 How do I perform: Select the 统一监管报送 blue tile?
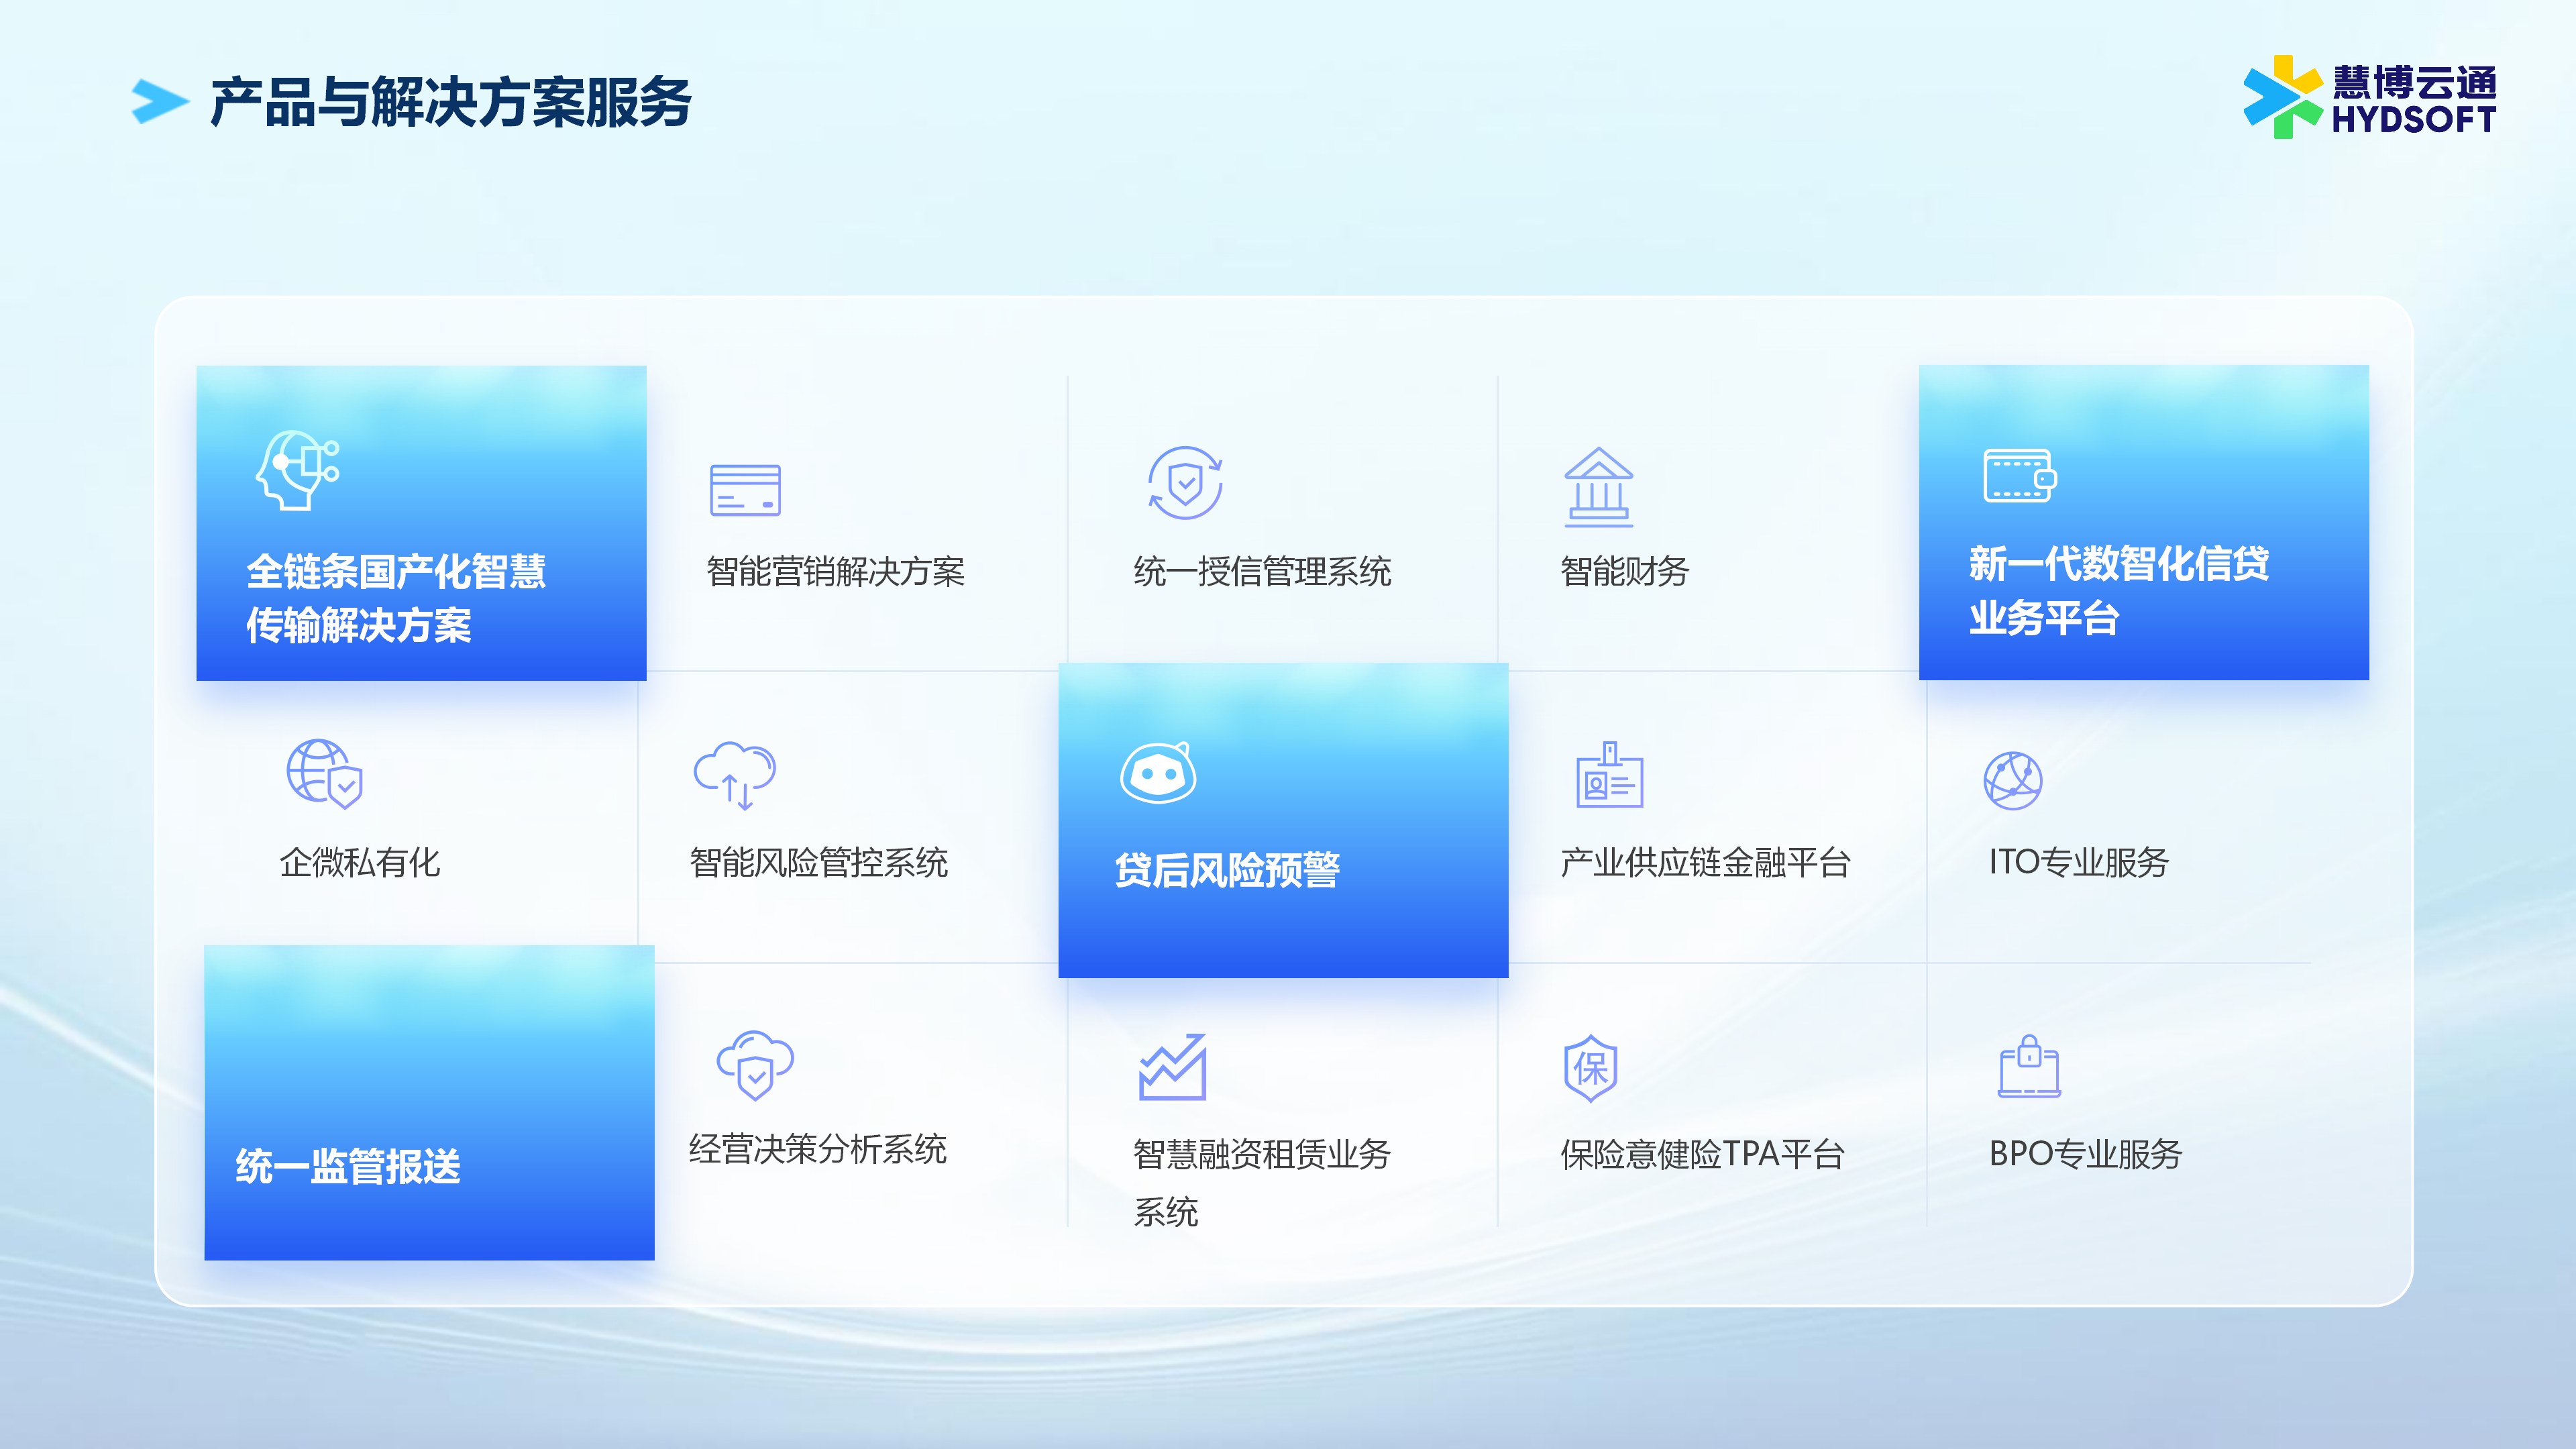tap(429, 1102)
